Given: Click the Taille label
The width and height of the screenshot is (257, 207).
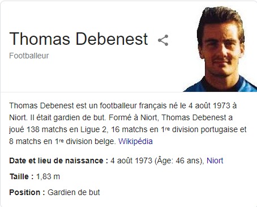Looking at the screenshot, I should click(x=22, y=176).
